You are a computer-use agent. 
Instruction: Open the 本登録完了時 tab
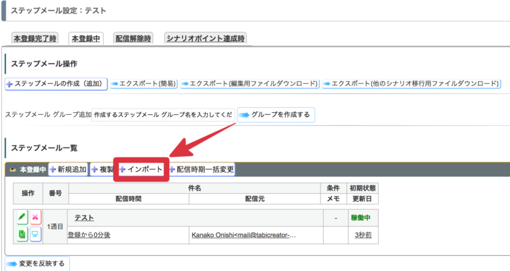pyautogui.click(x=35, y=39)
